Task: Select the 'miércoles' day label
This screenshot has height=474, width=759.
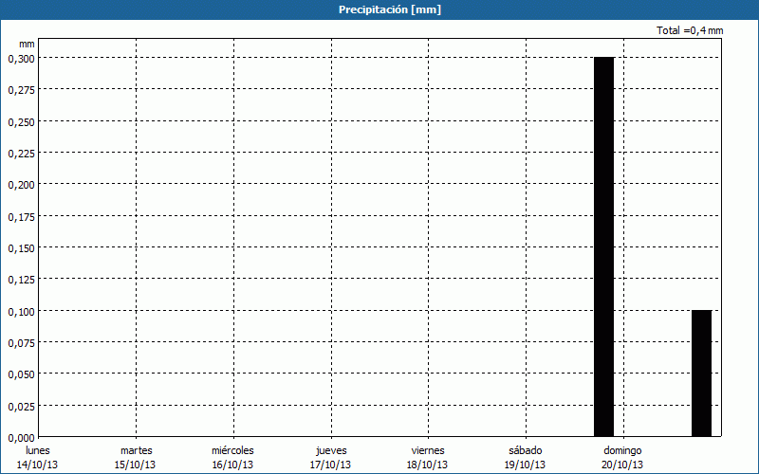Action: (x=232, y=450)
